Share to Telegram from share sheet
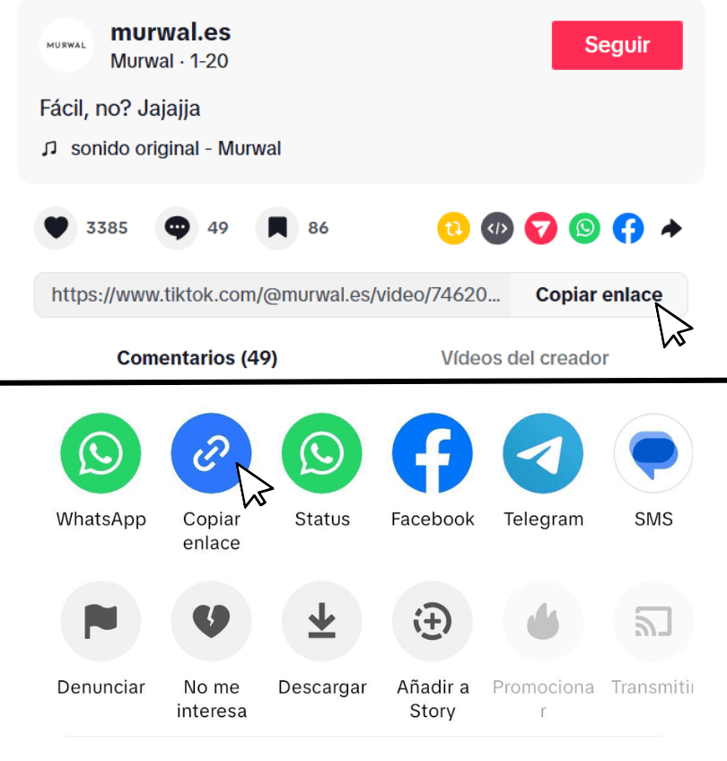The height and width of the screenshot is (761, 727). [543, 453]
